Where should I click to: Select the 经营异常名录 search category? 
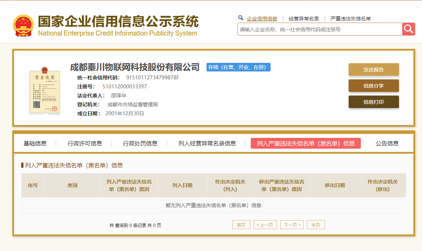click(304, 19)
